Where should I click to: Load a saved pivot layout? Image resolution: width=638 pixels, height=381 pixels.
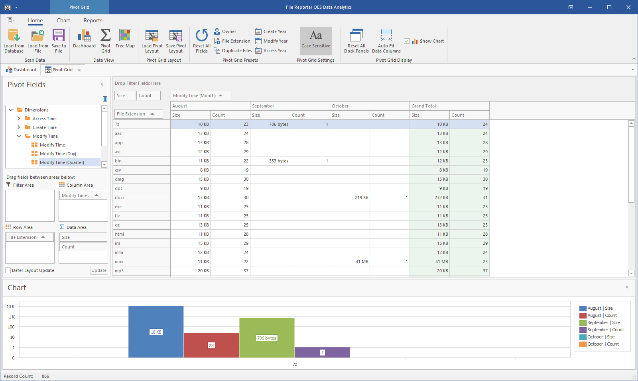(x=152, y=36)
